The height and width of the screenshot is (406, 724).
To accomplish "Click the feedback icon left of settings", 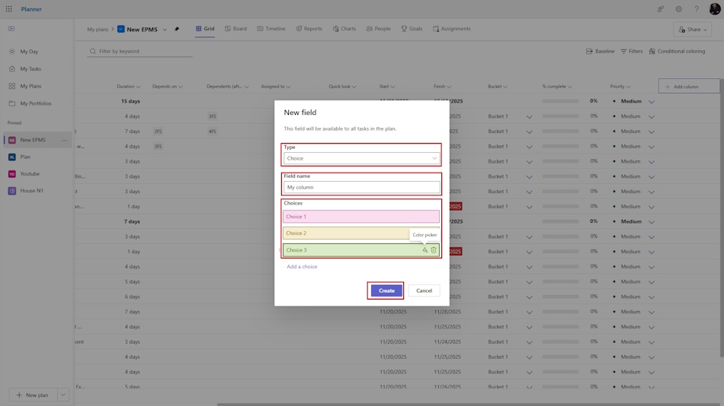I will 661,9.
